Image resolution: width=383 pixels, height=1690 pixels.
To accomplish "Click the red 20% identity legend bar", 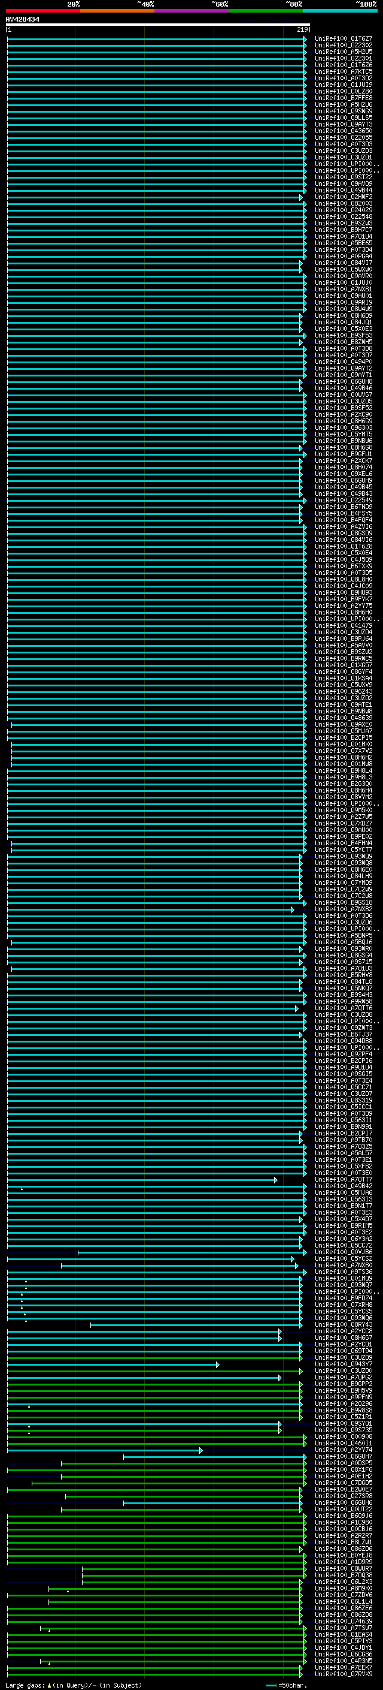I will (x=42, y=11).
